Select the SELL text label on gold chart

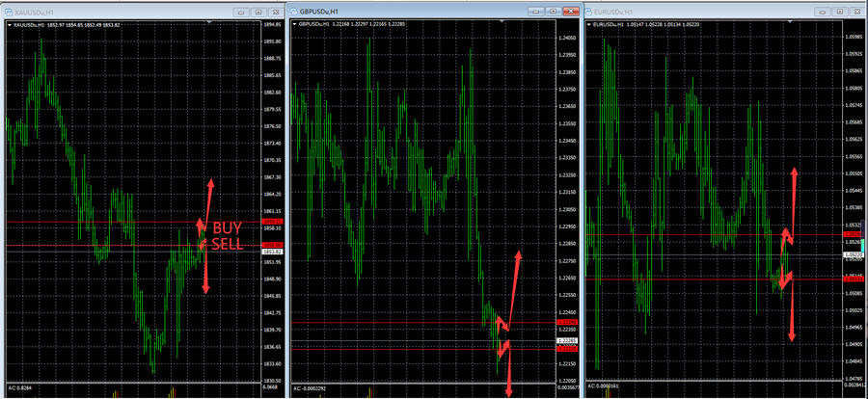229,246
